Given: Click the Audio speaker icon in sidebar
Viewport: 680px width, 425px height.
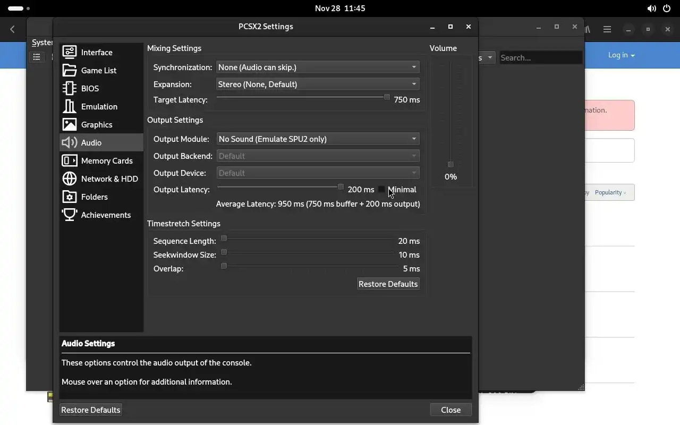Looking at the screenshot, I should click(70, 142).
